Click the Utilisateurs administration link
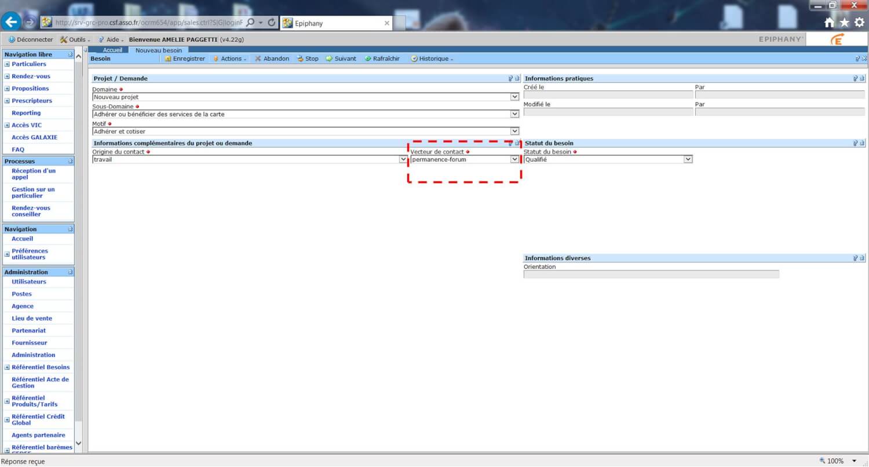This screenshot has width=869, height=467. pos(29,282)
